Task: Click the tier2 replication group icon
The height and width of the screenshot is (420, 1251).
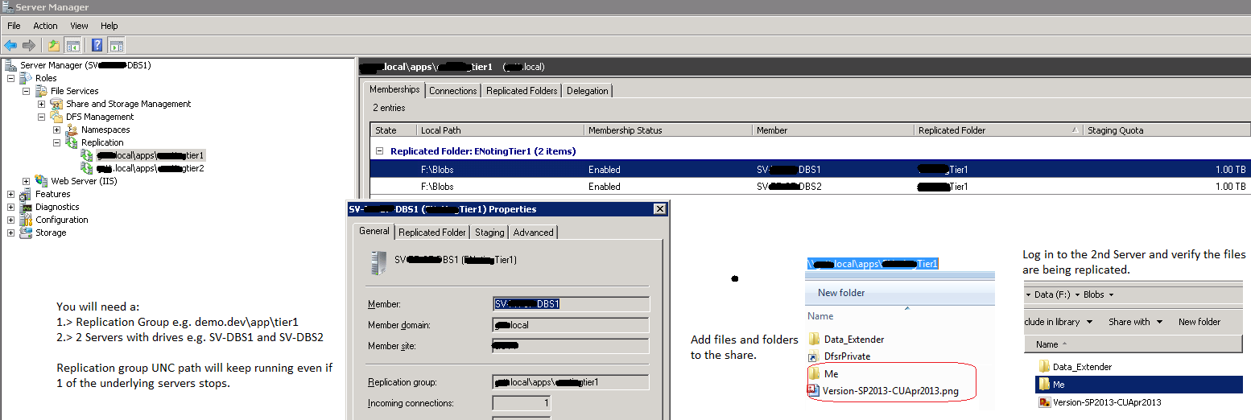Action: coord(87,168)
